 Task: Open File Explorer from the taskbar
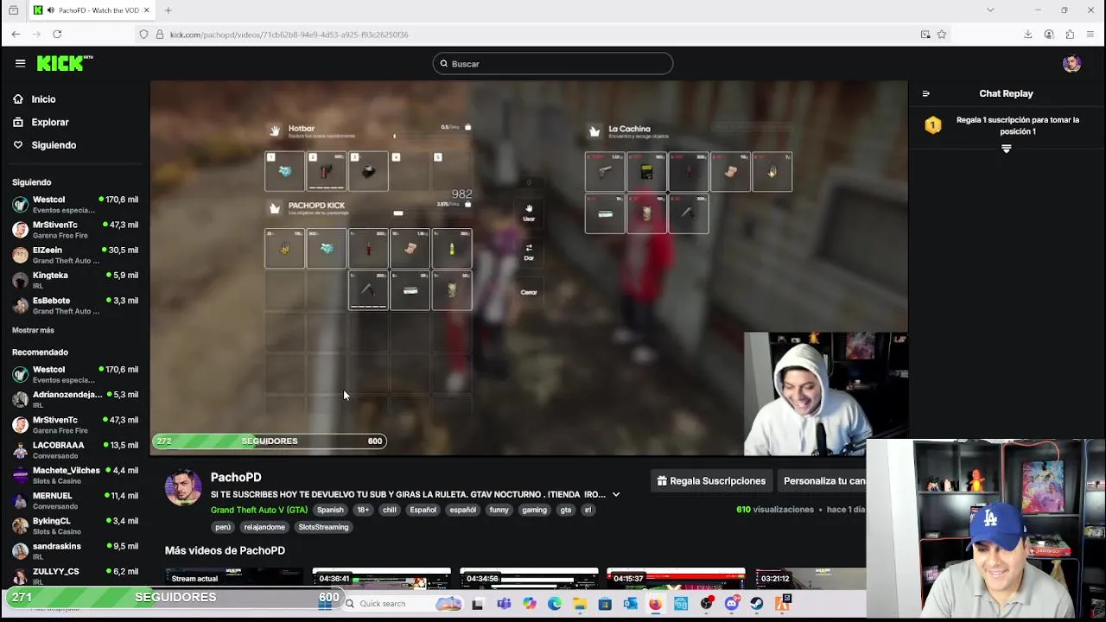click(580, 604)
